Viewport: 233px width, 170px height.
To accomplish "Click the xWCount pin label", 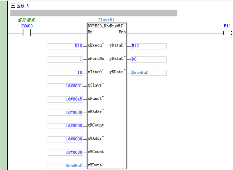I will click(96, 152).
